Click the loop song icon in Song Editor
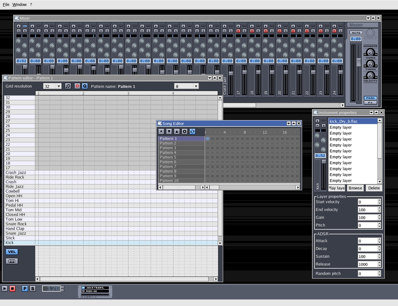The width and height of the screenshot is (398, 306). (193, 131)
